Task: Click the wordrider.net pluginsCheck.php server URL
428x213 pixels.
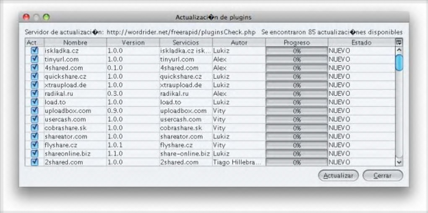Action: pos(181,32)
